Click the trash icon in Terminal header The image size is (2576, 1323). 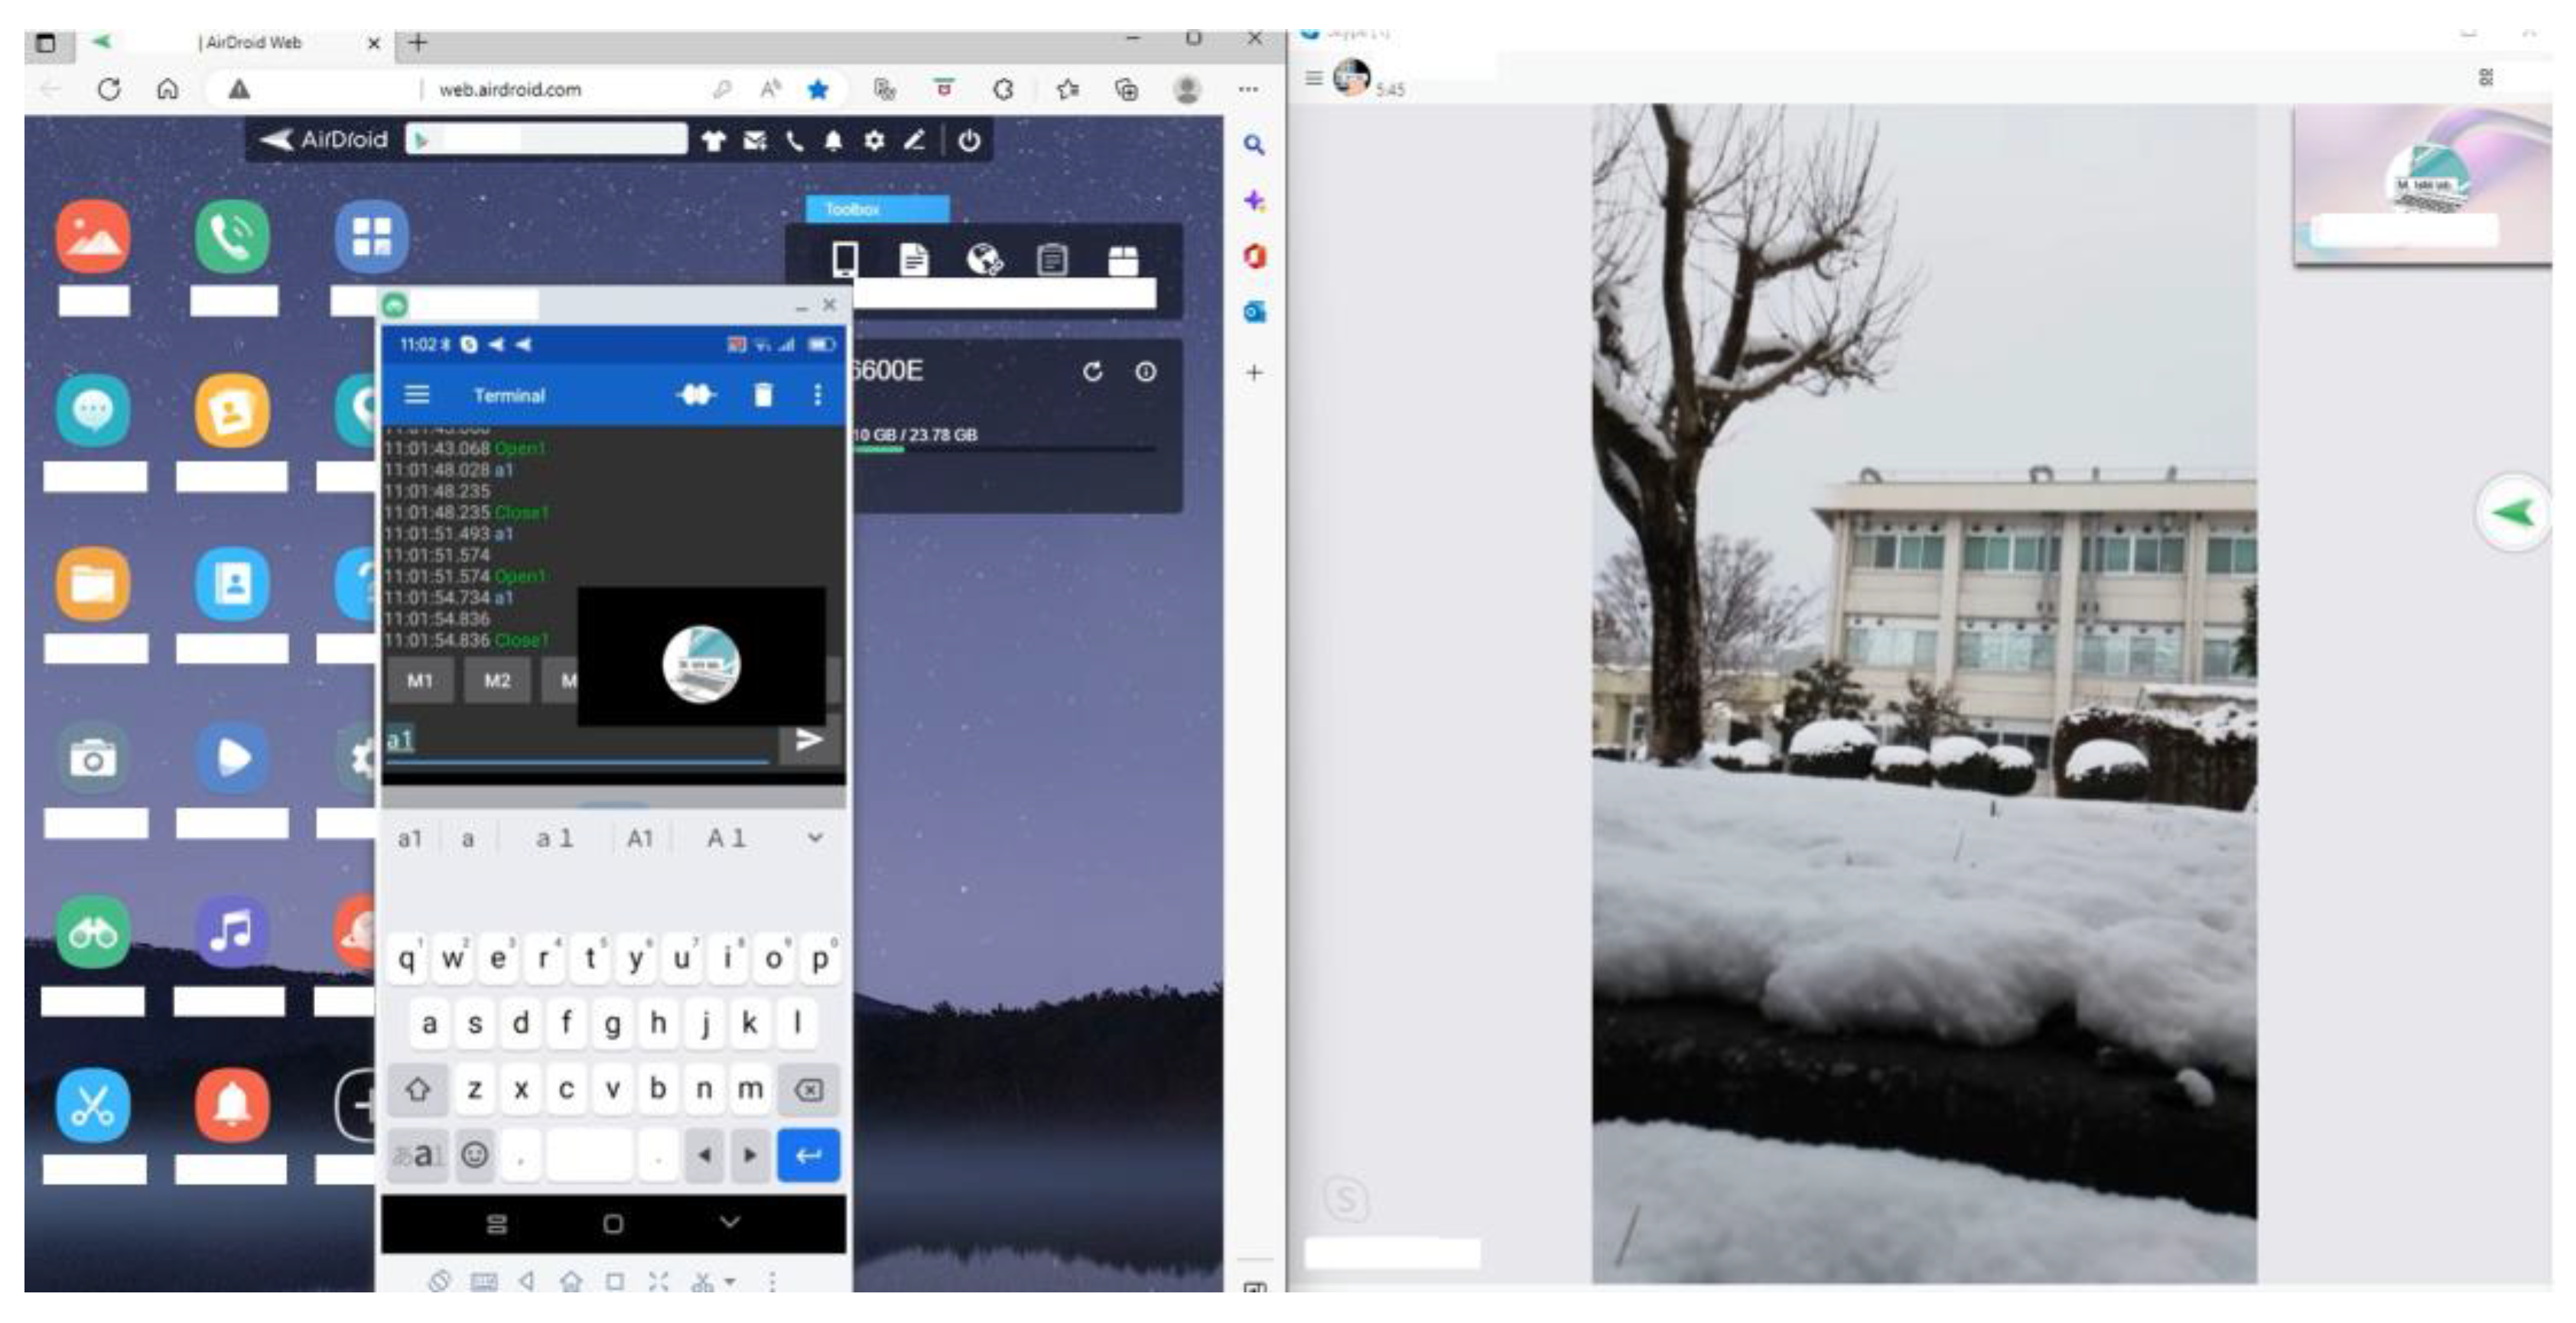(763, 395)
